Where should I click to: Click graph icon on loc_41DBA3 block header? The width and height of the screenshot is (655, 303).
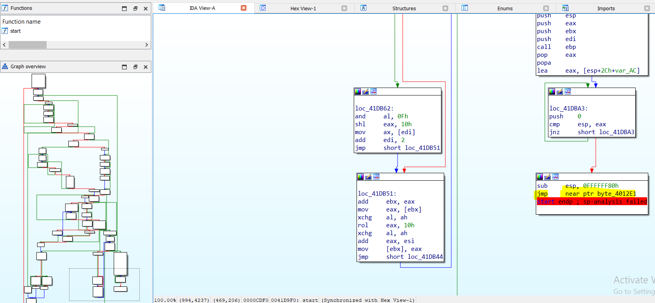[x=568, y=92]
